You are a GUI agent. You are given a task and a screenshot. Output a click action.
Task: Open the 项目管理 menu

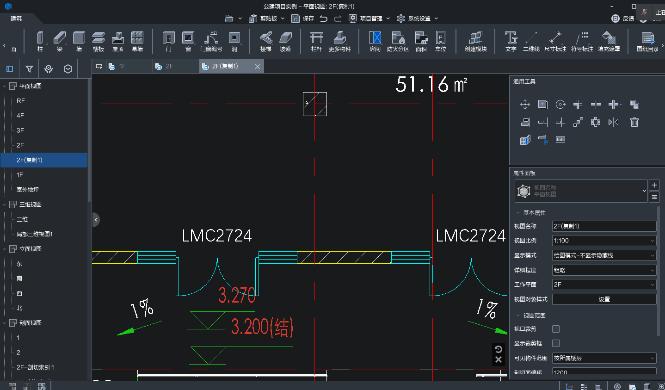[369, 19]
